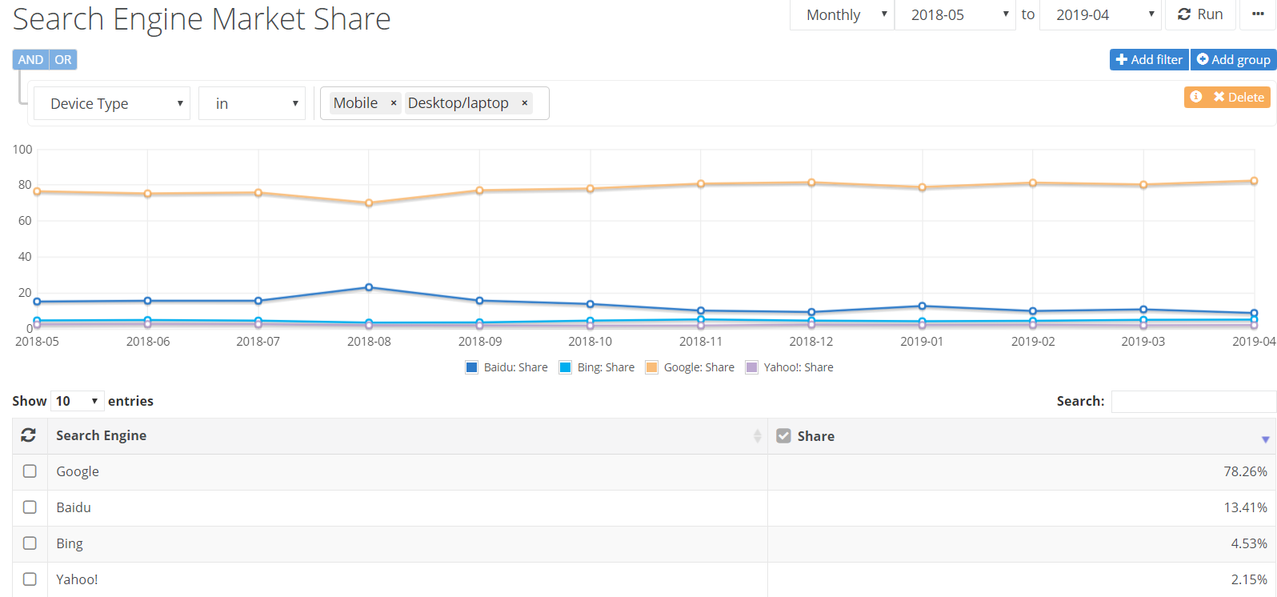
Task: Remove the Mobile filter tag
Action: (x=394, y=103)
